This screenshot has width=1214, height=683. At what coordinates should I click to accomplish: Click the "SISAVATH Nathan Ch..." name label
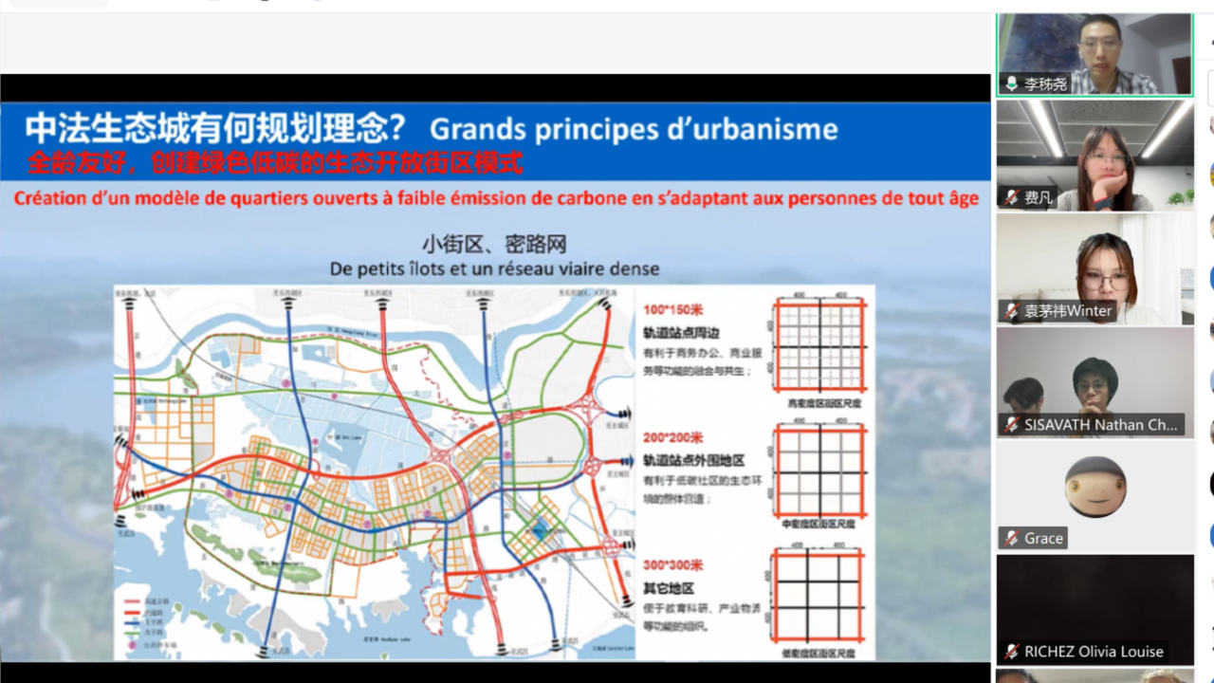pyautogui.click(x=1100, y=424)
